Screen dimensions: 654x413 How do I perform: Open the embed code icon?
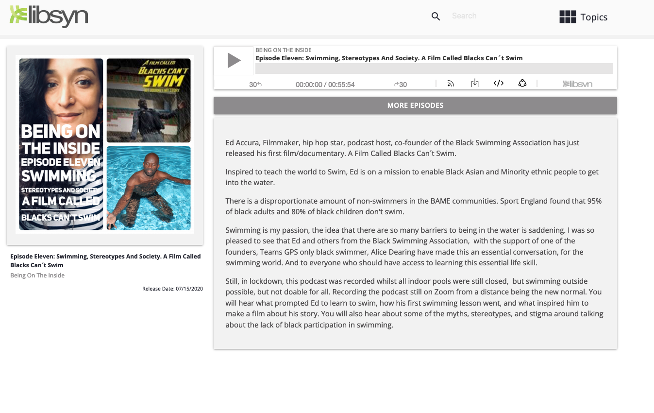(499, 84)
